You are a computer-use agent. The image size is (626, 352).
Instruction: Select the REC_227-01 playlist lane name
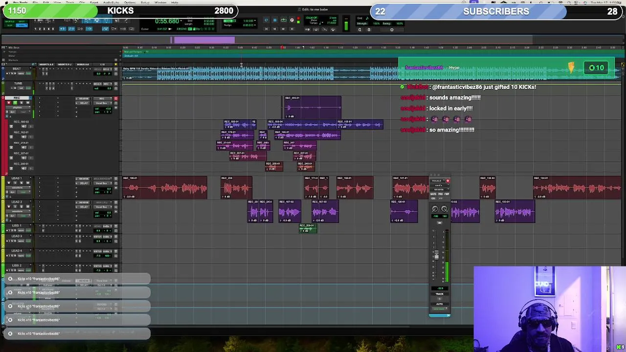(22, 154)
